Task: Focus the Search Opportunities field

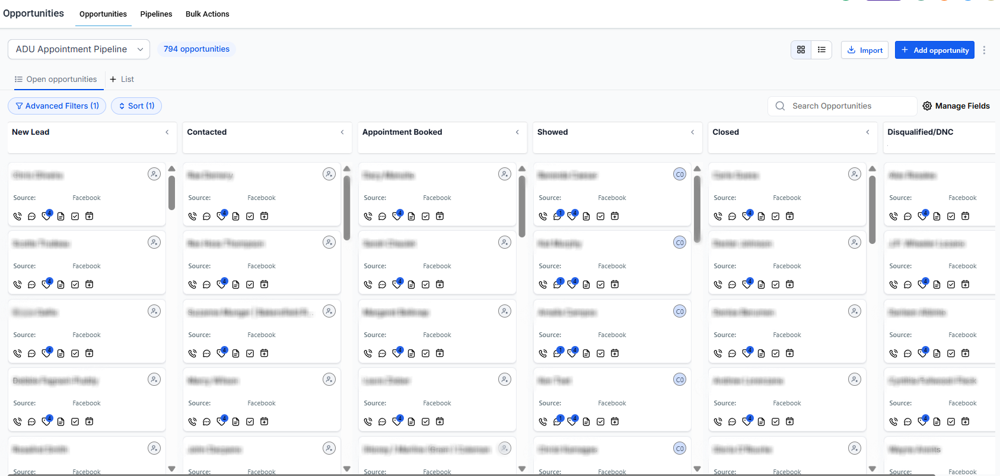Action: (842, 106)
